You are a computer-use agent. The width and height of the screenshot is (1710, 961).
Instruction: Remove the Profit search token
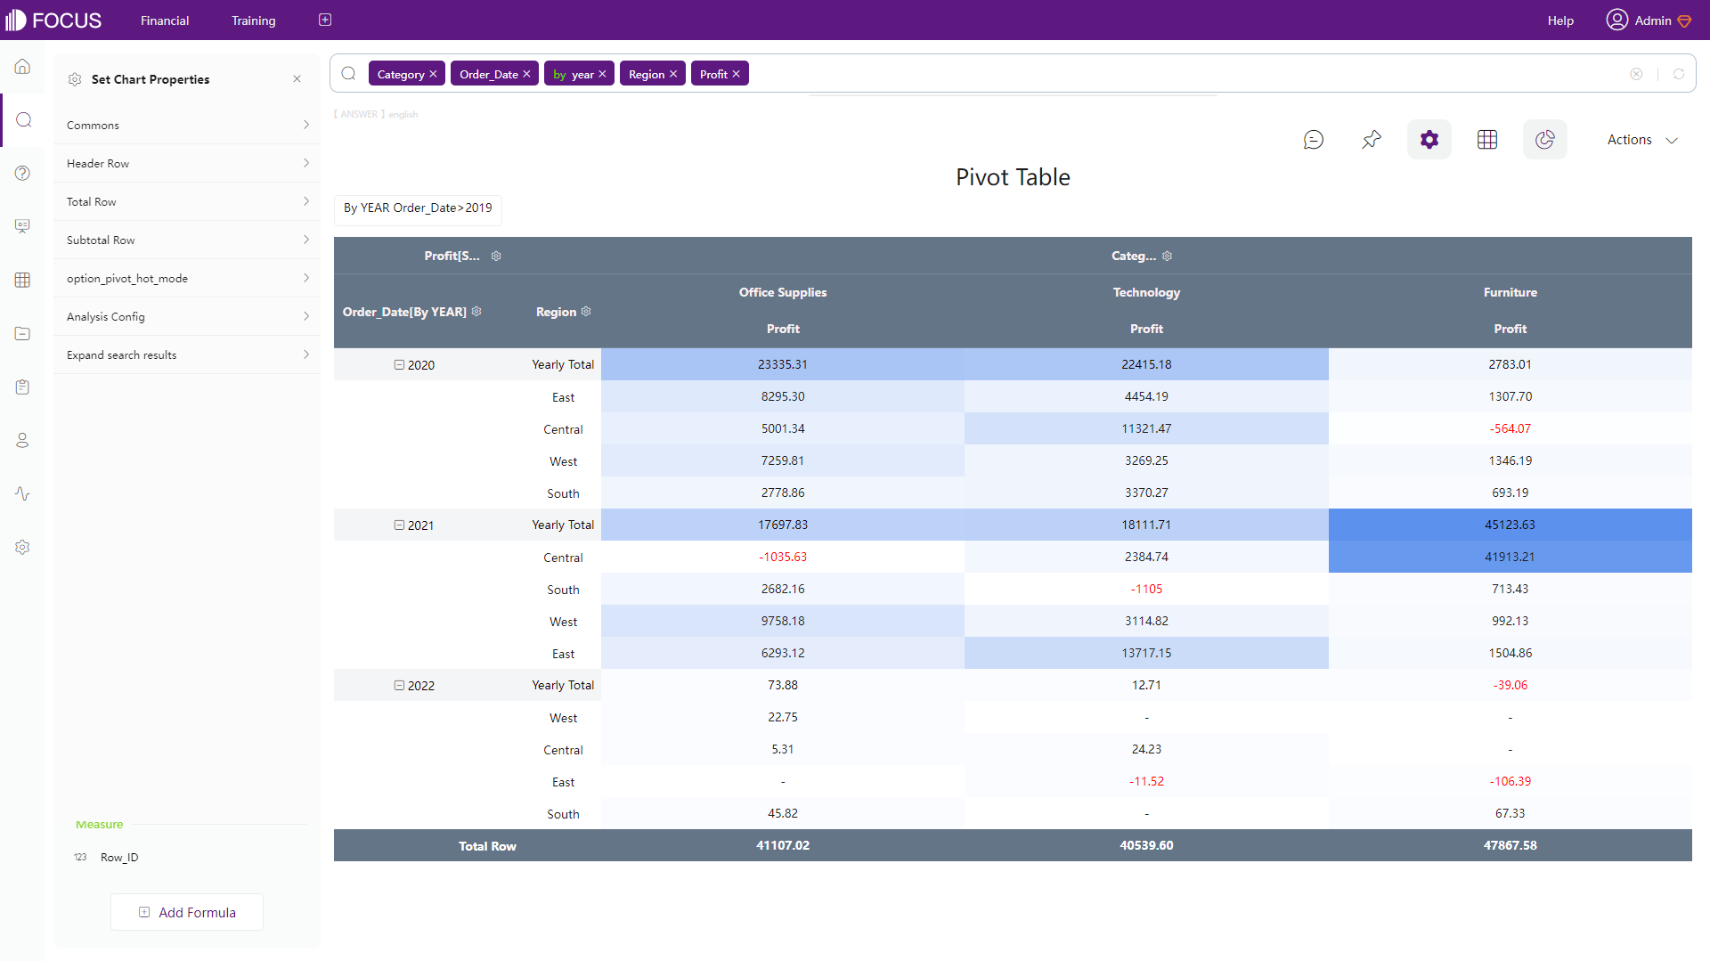click(x=736, y=74)
